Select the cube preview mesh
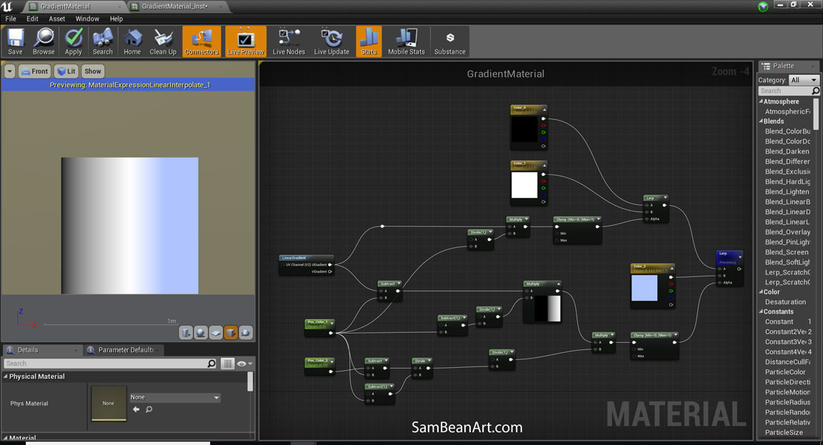The image size is (823, 445). point(231,333)
